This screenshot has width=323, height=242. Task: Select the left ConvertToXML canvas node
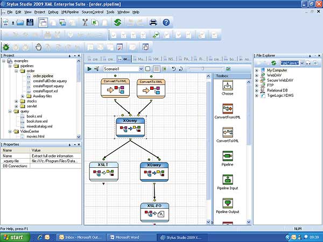coord(115,88)
